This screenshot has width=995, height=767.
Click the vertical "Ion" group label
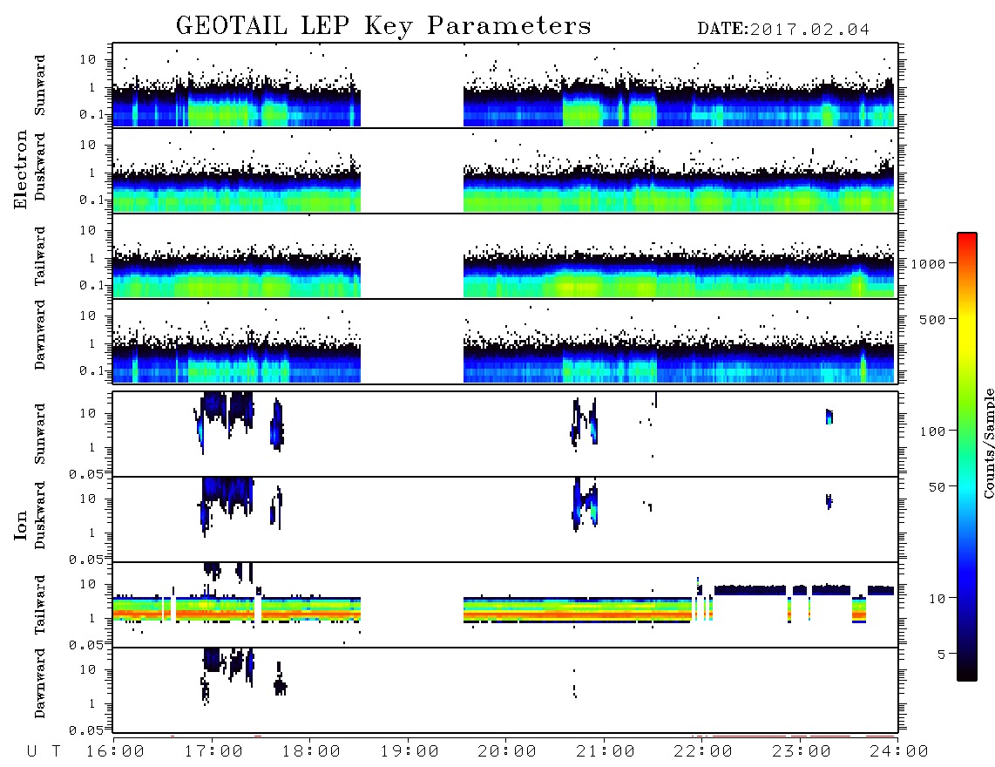coord(21,525)
